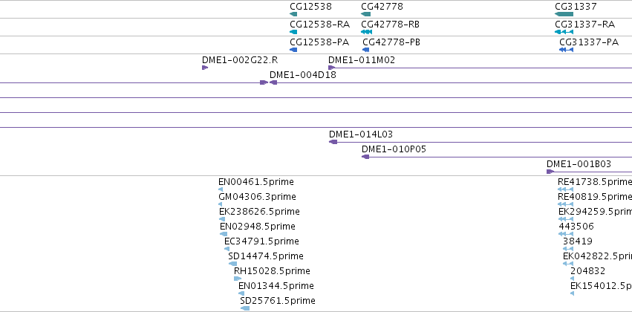Click the DME1-014L03 label text

pos(361,134)
